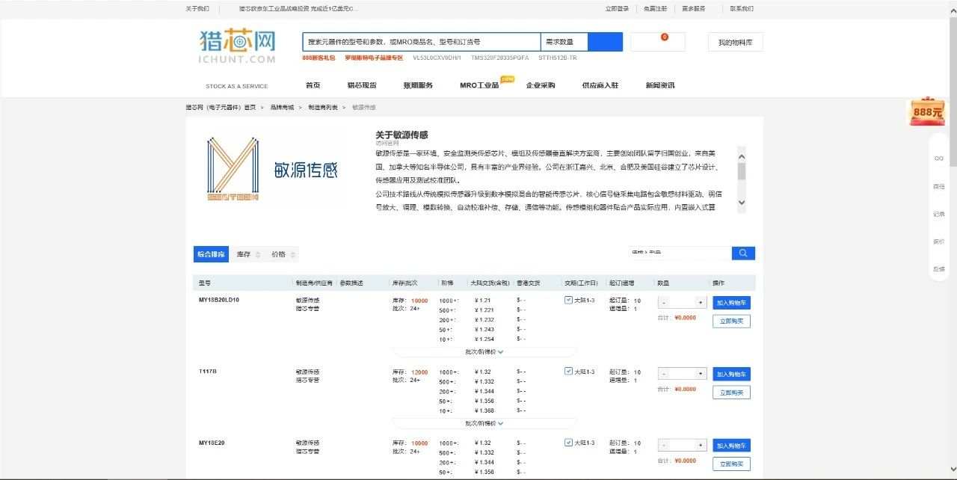Screen dimensions: 957x480
Task: Toggle the 大陆1-3 checkbox for MY18B20LD10
Action: click(568, 300)
